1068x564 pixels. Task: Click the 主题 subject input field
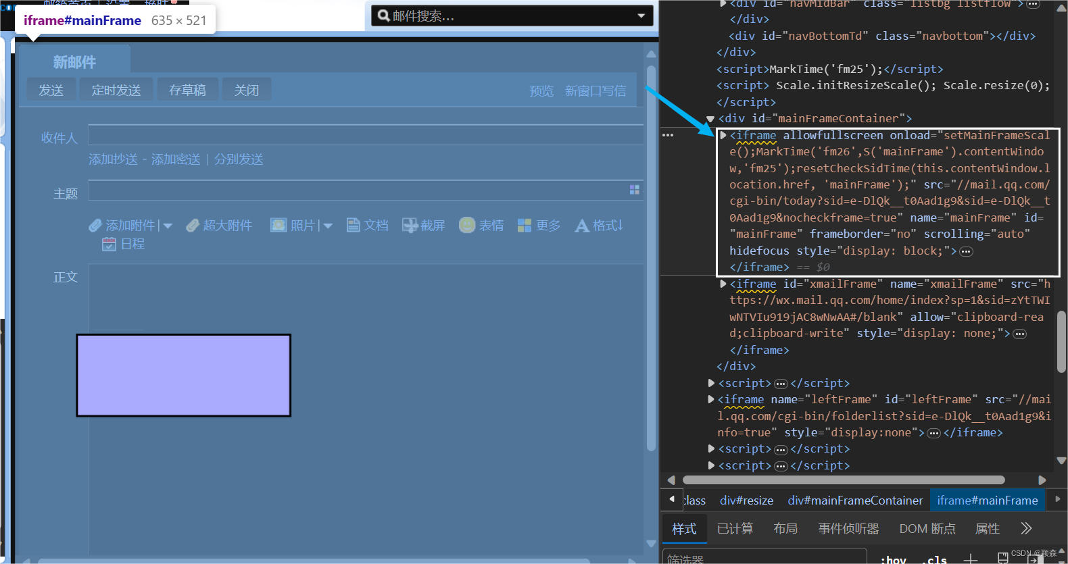click(x=366, y=190)
